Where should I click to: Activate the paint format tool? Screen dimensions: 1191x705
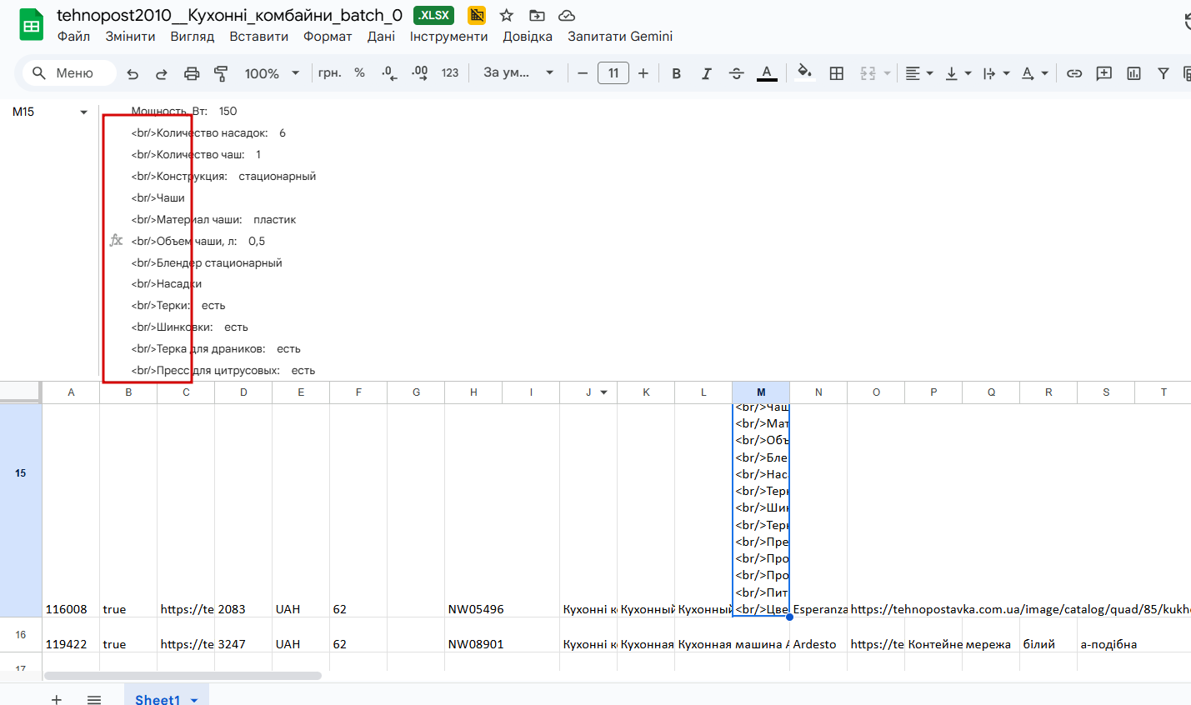pos(221,73)
